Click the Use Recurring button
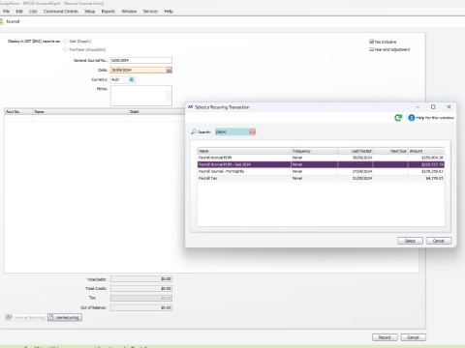Viewport: 465px width, 348px height. pos(65,317)
